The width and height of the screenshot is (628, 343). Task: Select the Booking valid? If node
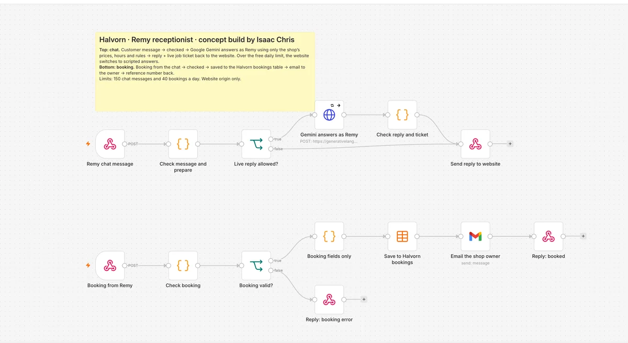tap(256, 266)
